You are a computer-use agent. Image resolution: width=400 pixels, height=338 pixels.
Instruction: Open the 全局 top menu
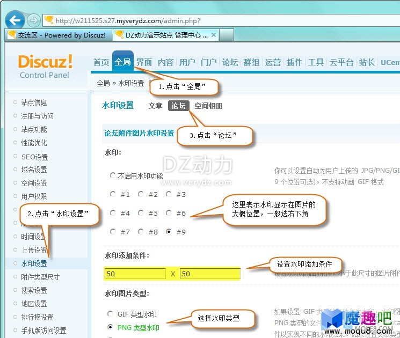pyautogui.click(x=123, y=62)
